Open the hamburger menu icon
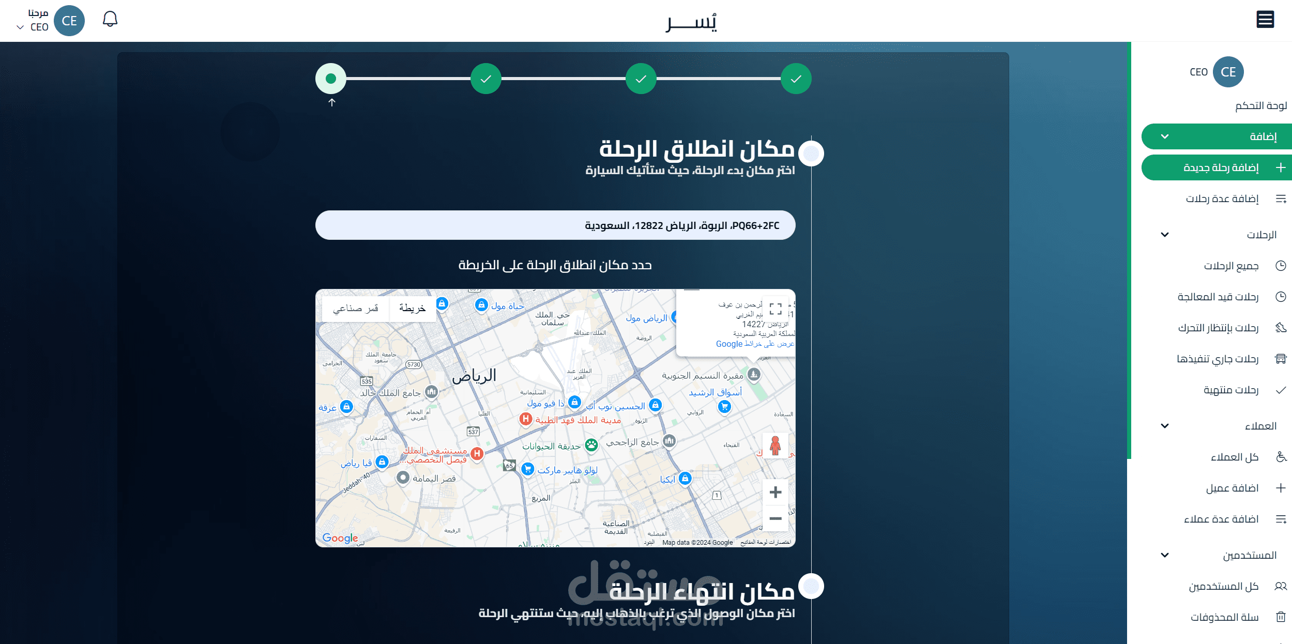 1265,20
